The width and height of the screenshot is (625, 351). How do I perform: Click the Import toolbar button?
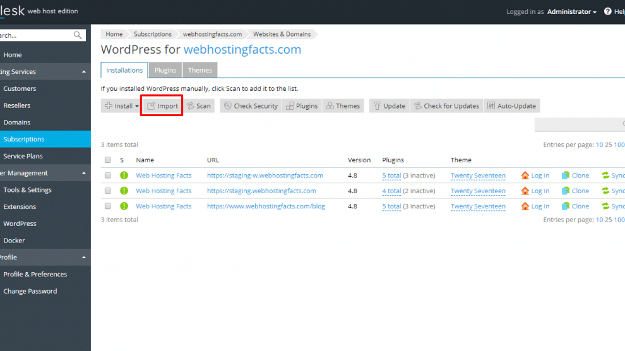(x=162, y=105)
